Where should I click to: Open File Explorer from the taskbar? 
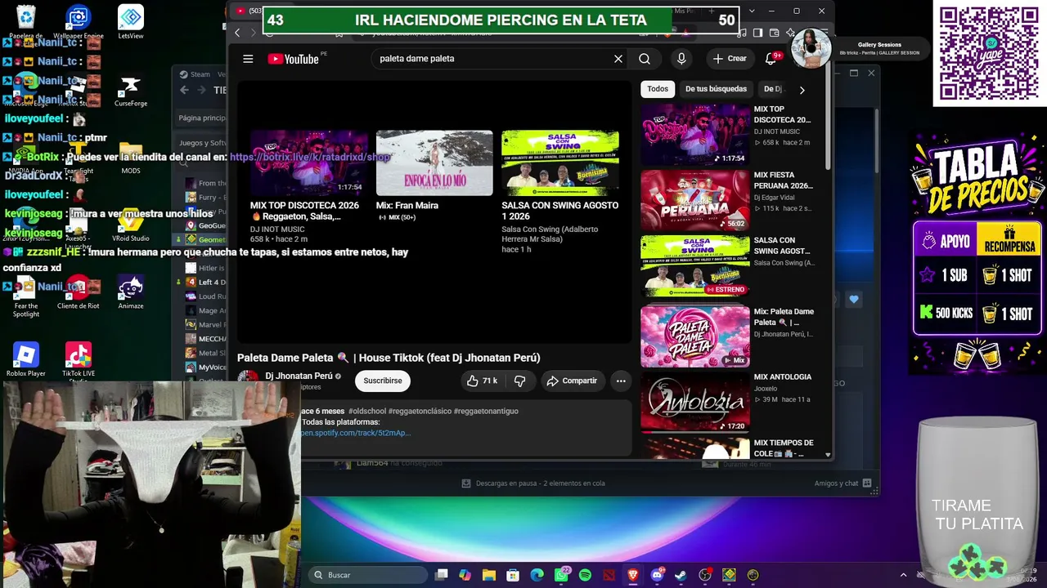pyautogui.click(x=489, y=575)
